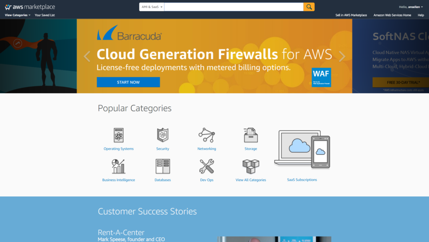Click the View All Categories cubes icon
Image resolution: width=429 pixels, height=242 pixels.
tap(251, 167)
